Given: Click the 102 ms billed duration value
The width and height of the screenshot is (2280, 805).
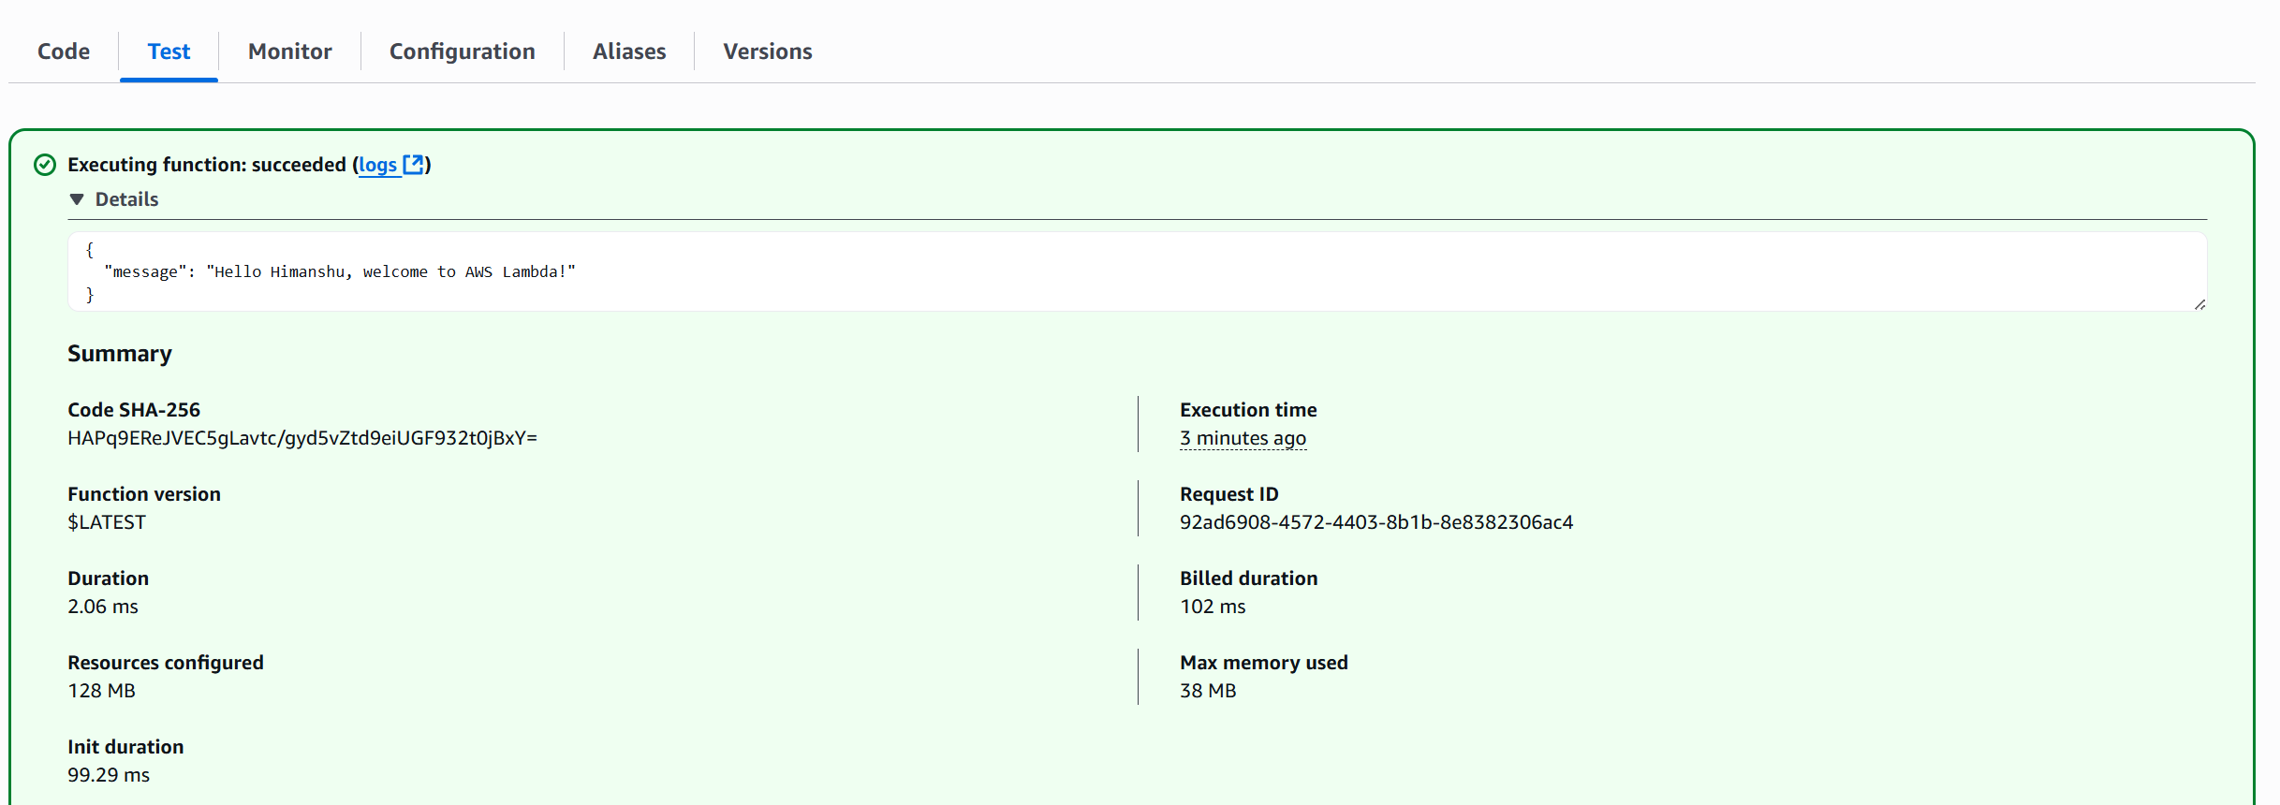Looking at the screenshot, I should pos(1212,607).
